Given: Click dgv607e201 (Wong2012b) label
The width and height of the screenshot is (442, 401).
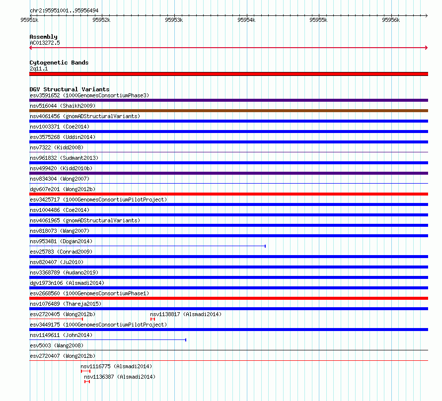Looking at the screenshot, I should (63, 189).
